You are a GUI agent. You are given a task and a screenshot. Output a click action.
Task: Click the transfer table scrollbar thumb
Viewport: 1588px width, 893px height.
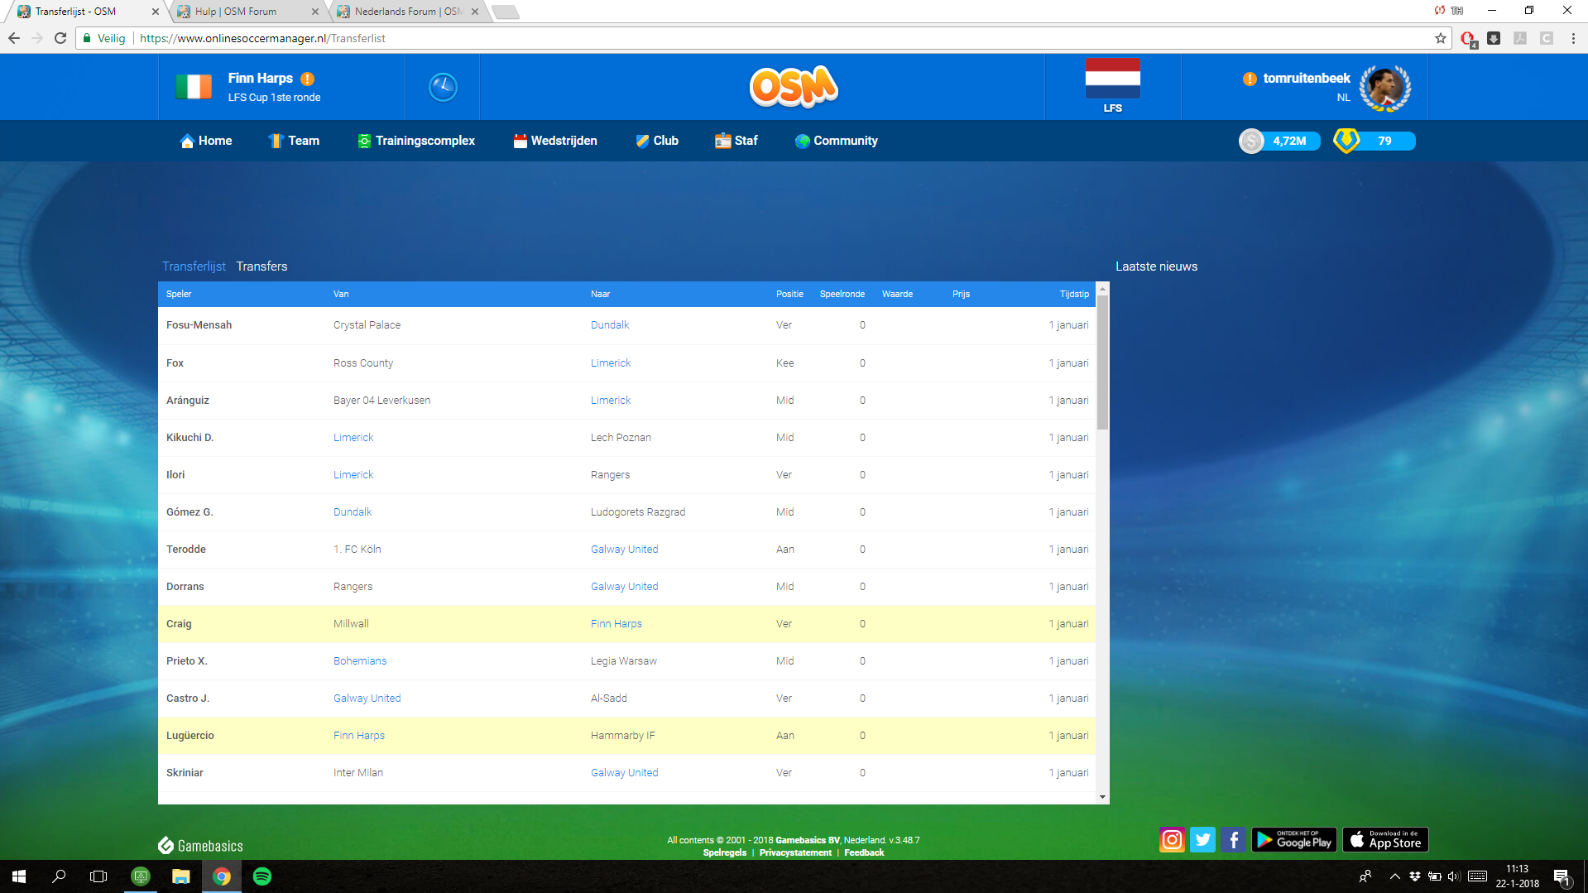1102,362
